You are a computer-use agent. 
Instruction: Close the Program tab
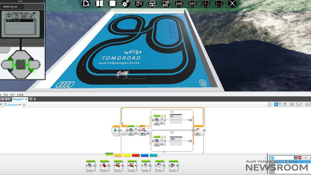pos(20,105)
